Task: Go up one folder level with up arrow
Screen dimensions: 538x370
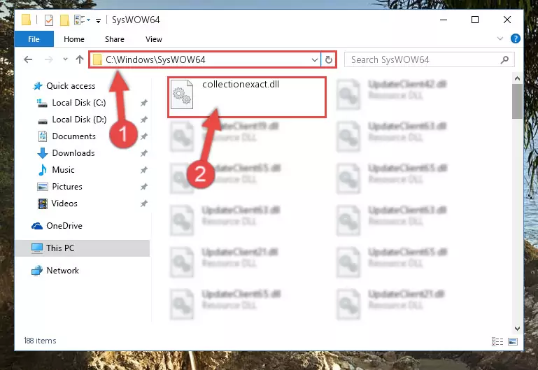Action: [80, 59]
